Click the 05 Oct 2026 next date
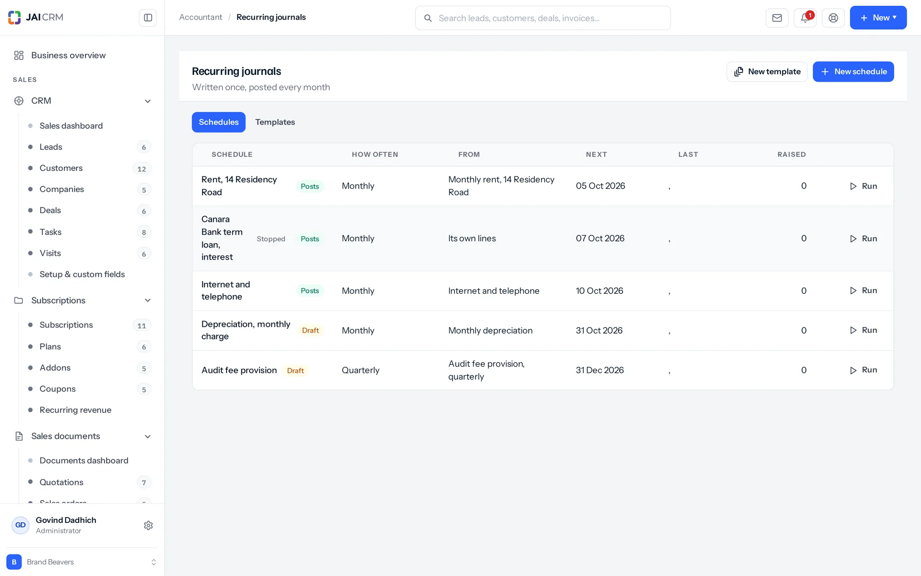The image size is (921, 576). pyautogui.click(x=601, y=186)
